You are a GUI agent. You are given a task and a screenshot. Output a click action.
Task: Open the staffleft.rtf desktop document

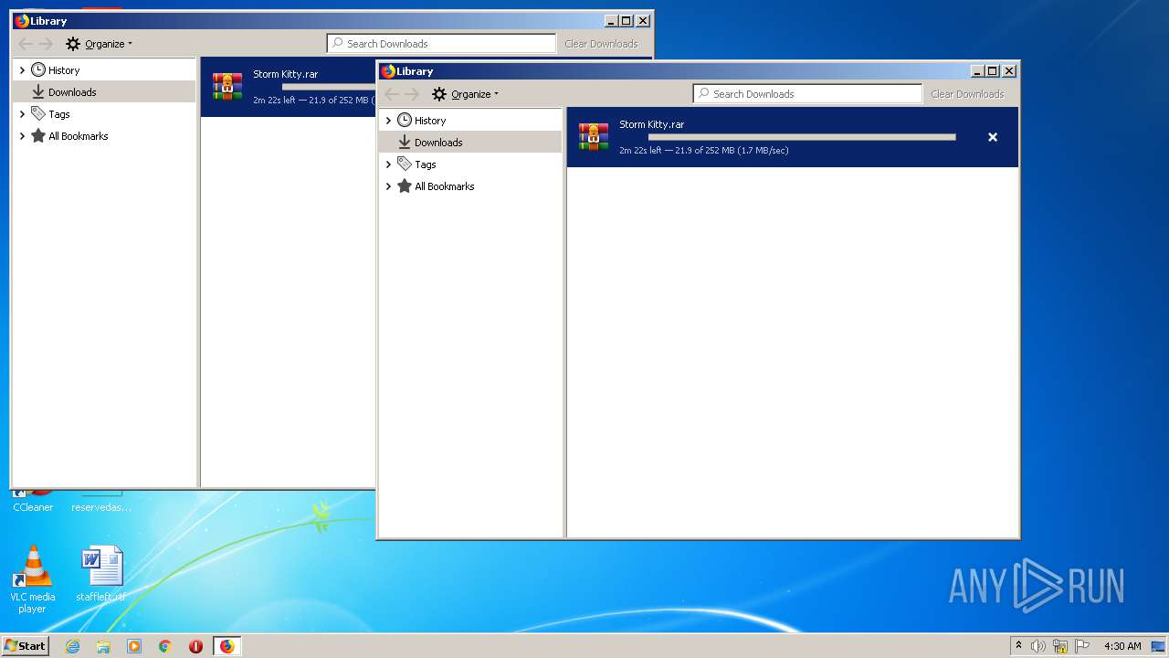[x=101, y=574]
